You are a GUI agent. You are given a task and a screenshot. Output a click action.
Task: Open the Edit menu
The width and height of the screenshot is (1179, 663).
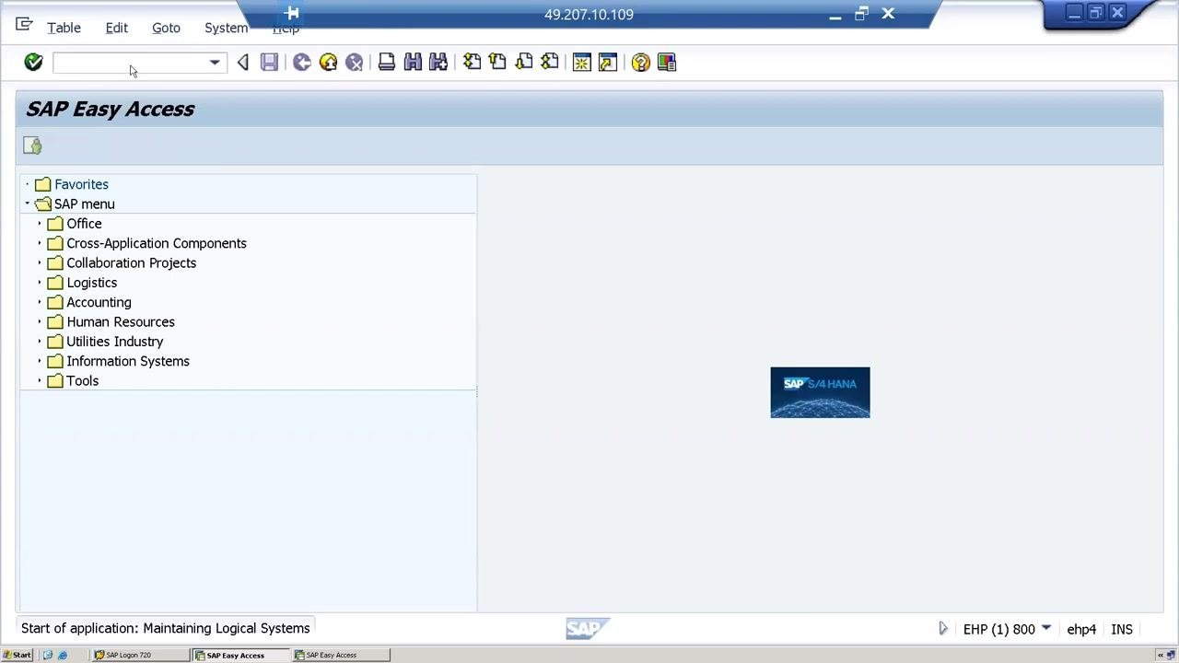point(116,28)
